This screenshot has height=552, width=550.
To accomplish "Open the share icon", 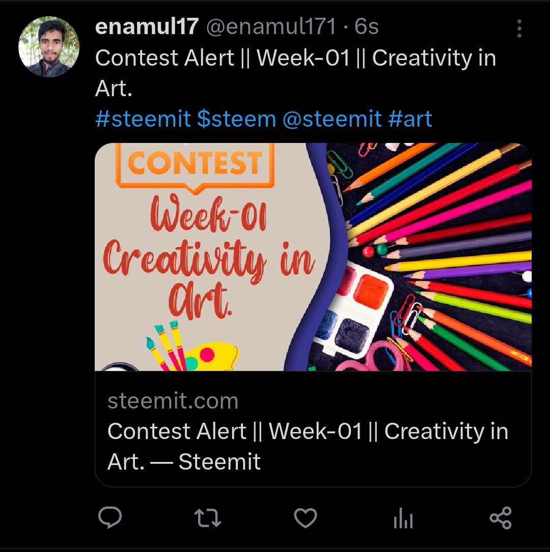I will tap(501, 518).
